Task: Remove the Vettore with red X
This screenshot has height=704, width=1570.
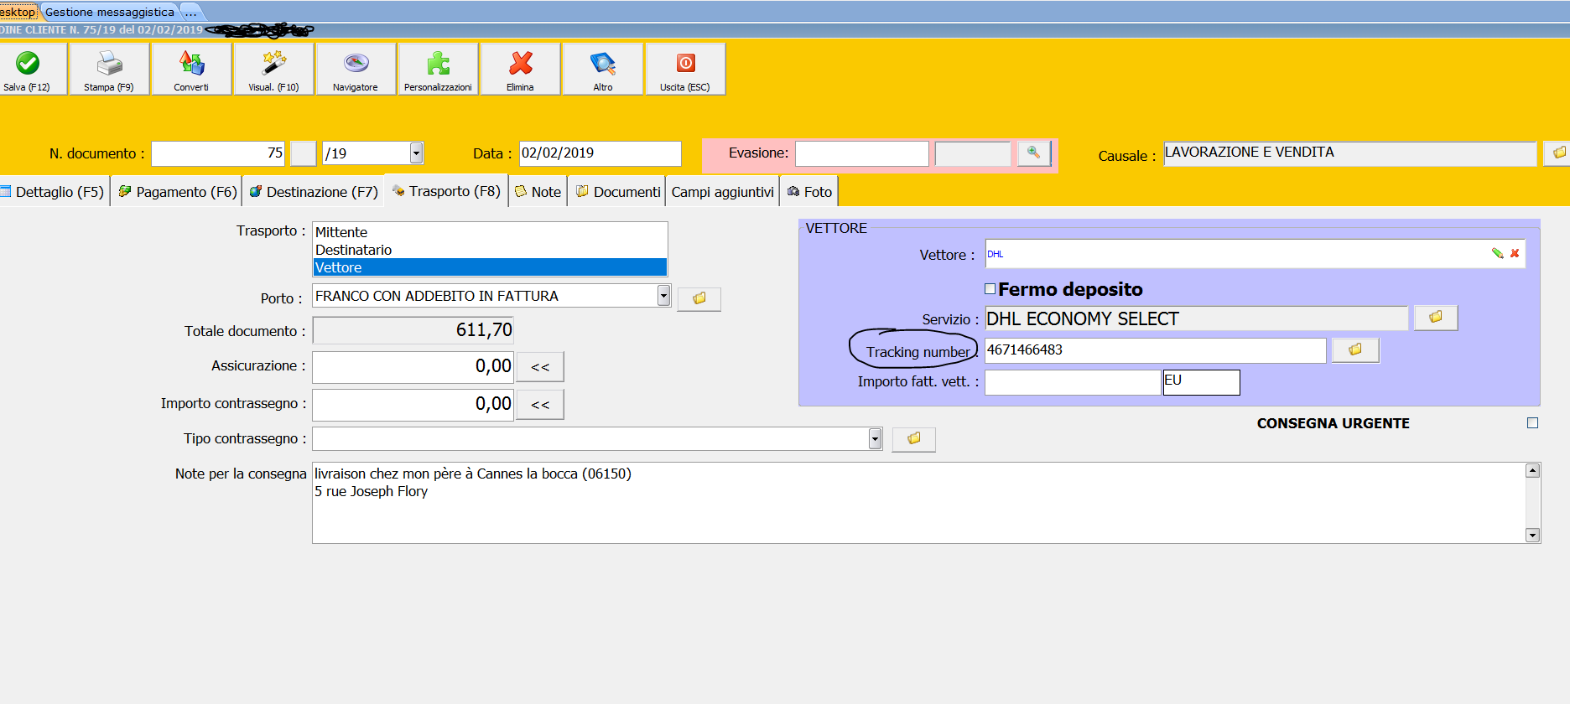Action: click(x=1515, y=253)
